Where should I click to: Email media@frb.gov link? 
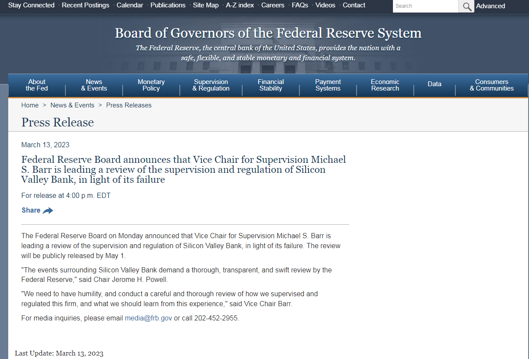point(148,318)
